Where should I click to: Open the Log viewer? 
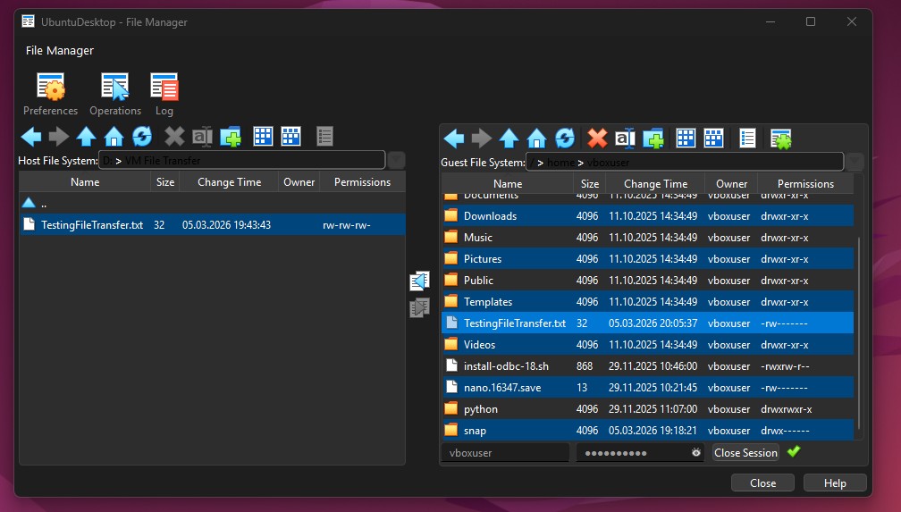[164, 94]
